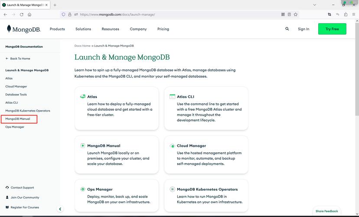Bookmark this page with star icon

click(296, 14)
